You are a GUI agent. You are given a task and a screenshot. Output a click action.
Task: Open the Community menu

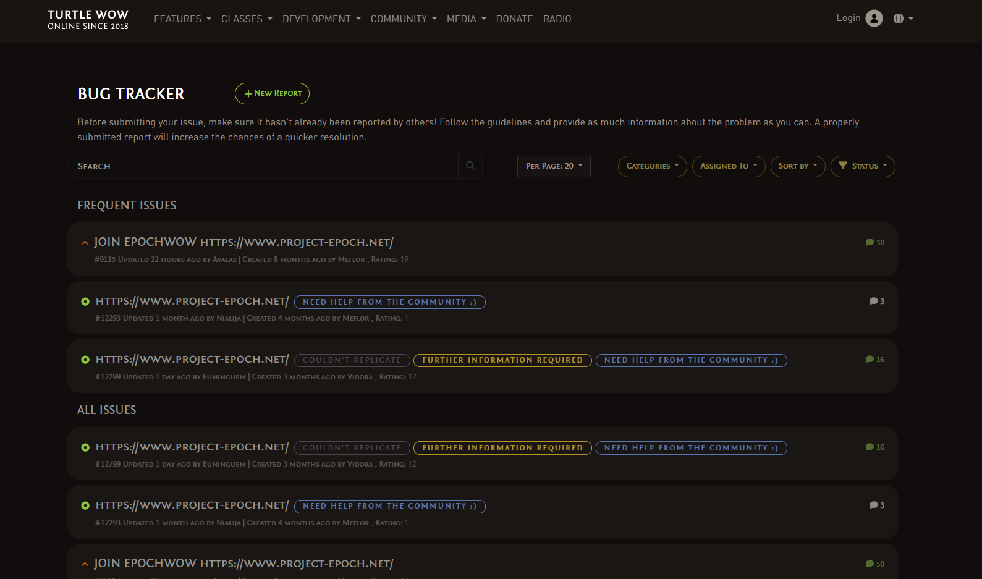404,19
